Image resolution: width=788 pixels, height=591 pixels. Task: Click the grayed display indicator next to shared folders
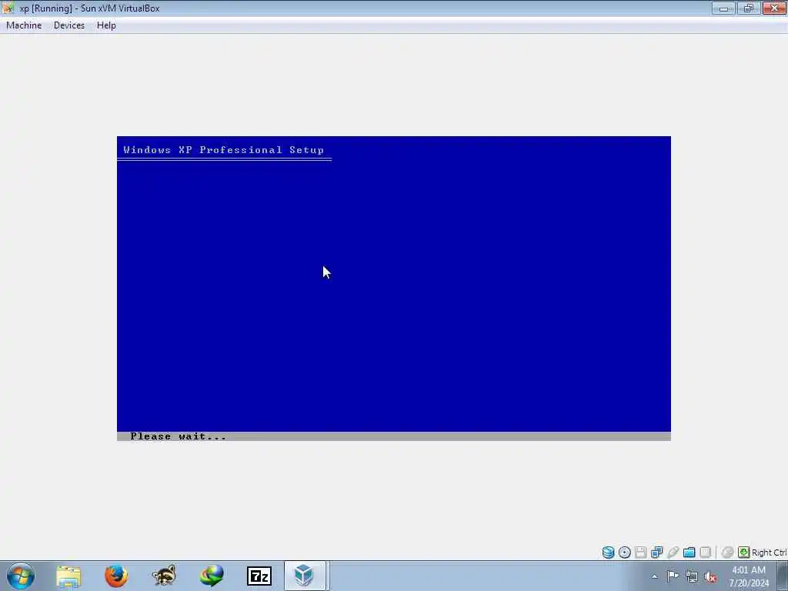click(x=705, y=553)
